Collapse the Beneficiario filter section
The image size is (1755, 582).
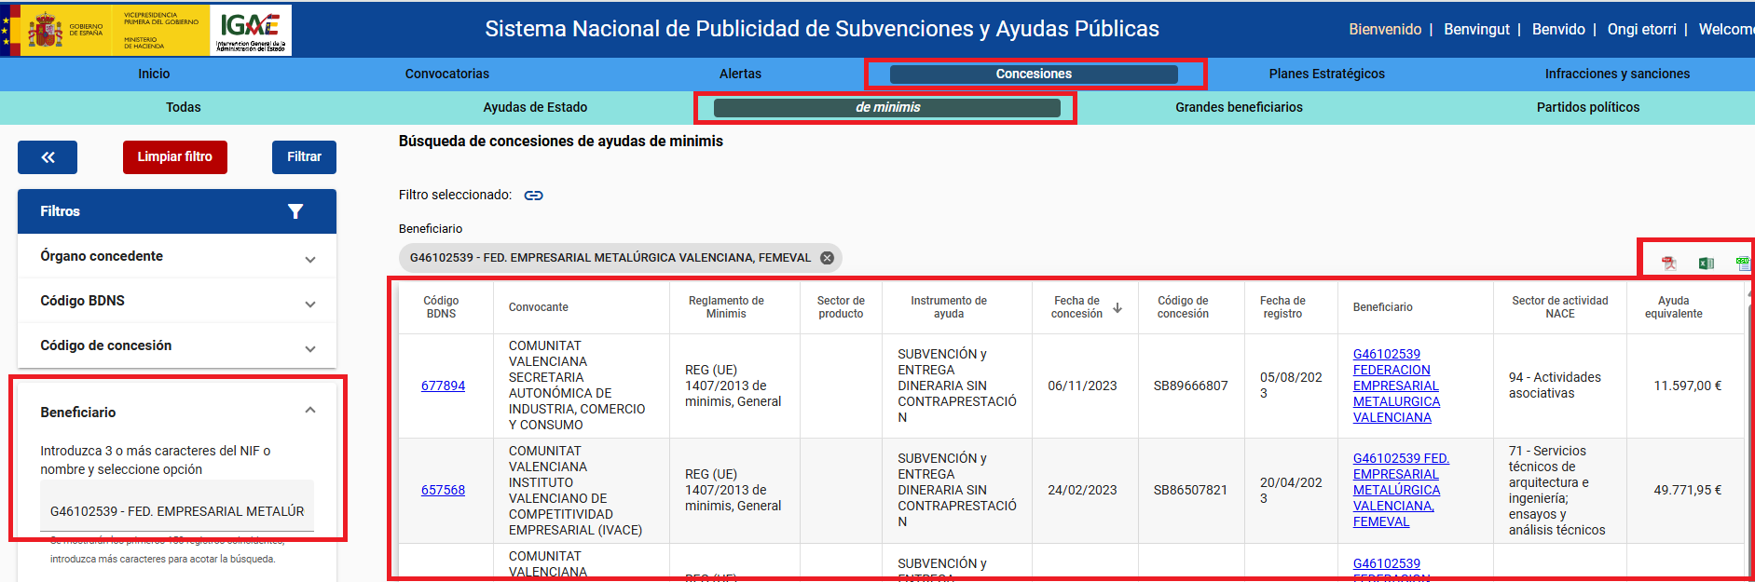[310, 411]
